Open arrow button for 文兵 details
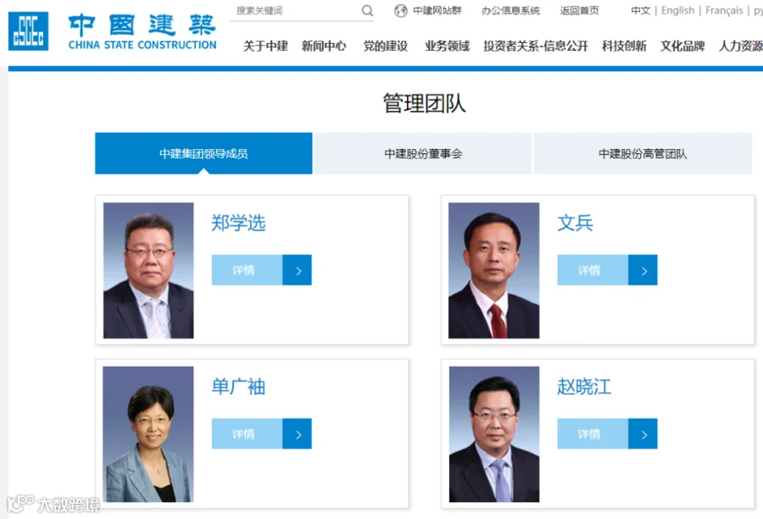The image size is (763, 519). (x=643, y=270)
